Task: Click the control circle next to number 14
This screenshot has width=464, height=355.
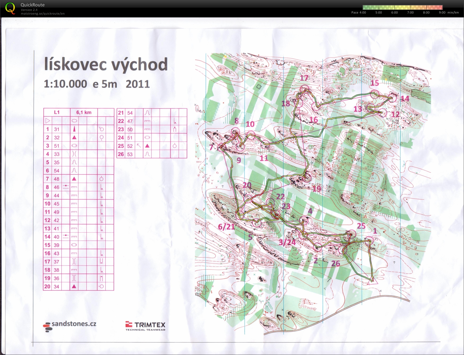Action: pos(392,98)
